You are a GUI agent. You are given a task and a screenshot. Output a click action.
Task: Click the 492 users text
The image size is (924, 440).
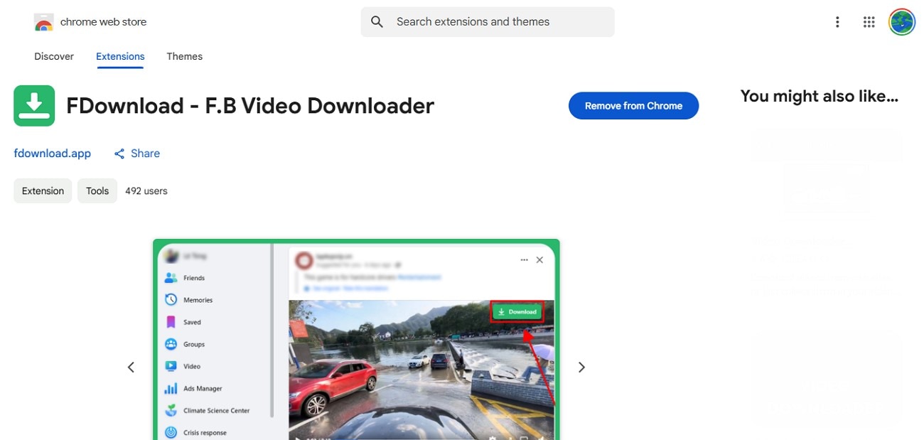(146, 191)
